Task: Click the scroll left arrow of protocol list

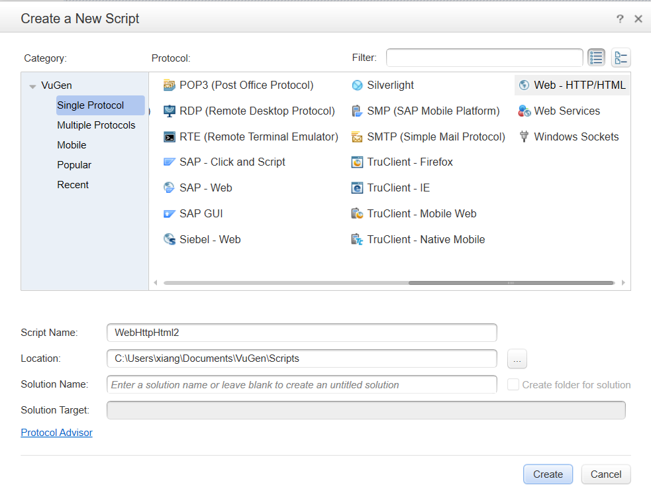Action: click(x=156, y=283)
